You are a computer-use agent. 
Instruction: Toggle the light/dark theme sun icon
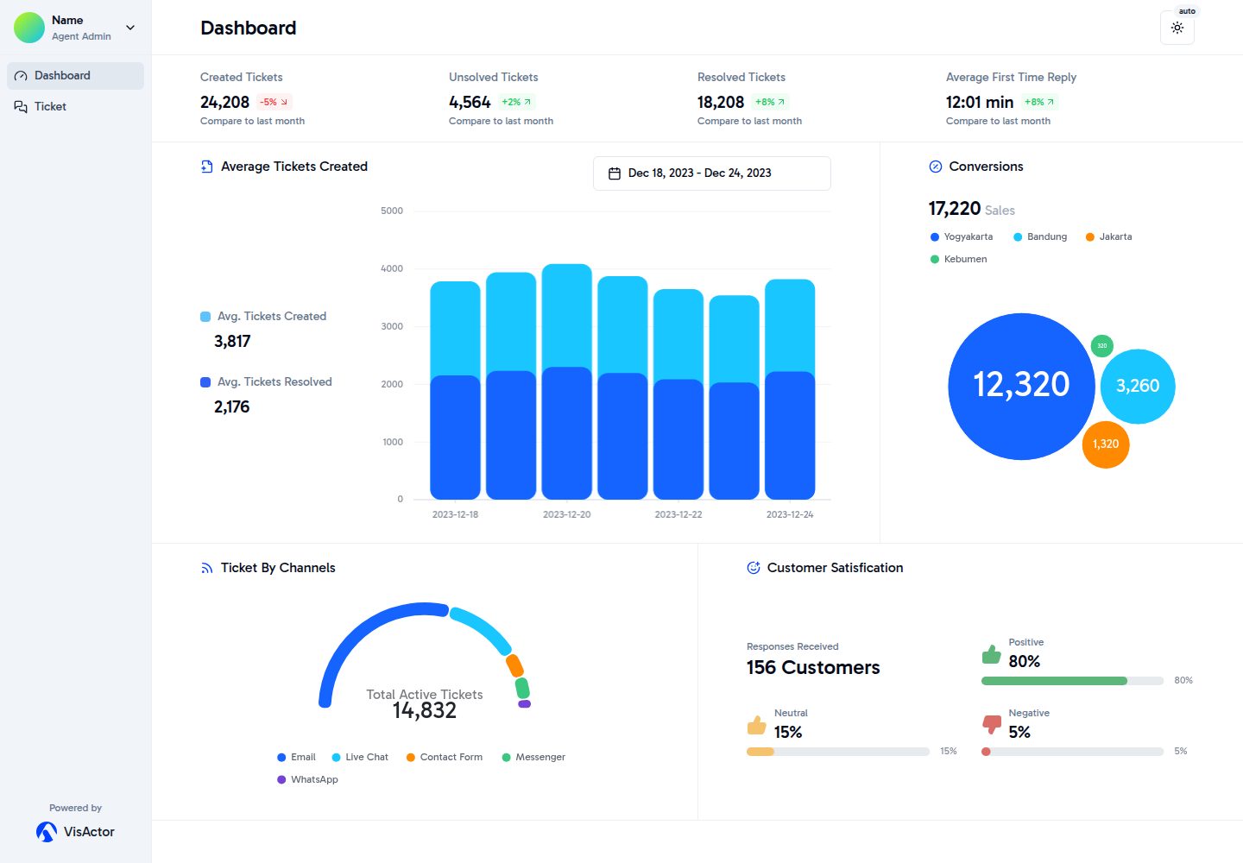click(1177, 28)
